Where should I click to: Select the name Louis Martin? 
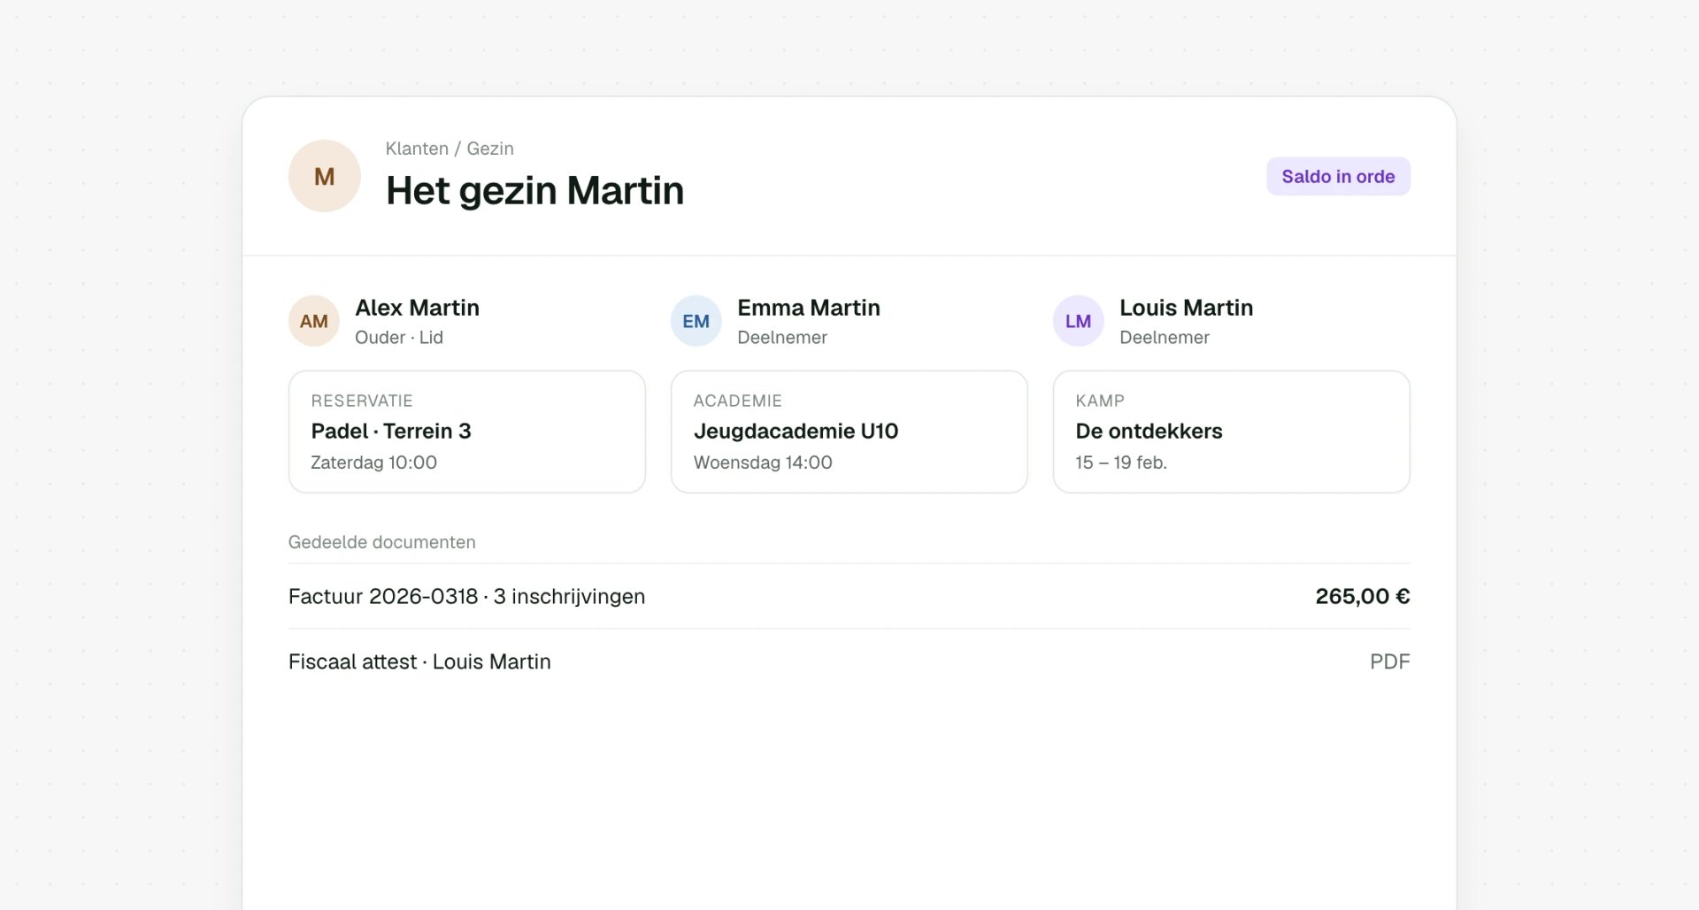click(1186, 308)
